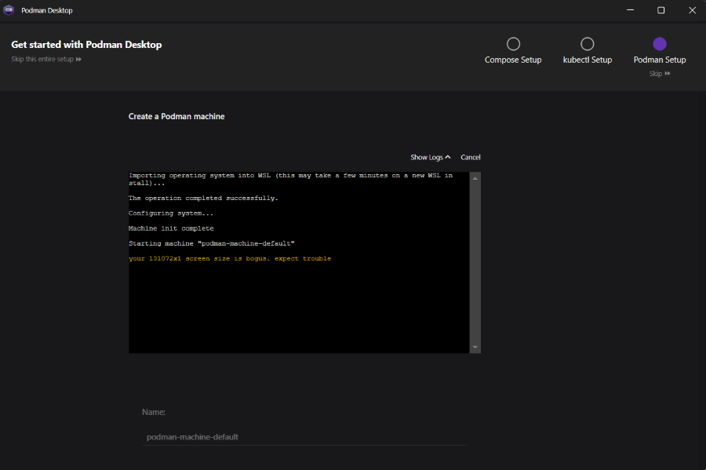Skip this entire setup link
Viewport: 706px width, 470px height.
coord(46,59)
